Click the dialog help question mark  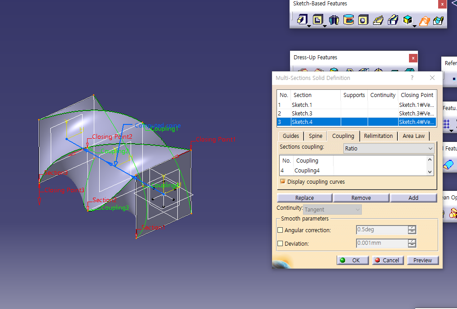(x=412, y=78)
